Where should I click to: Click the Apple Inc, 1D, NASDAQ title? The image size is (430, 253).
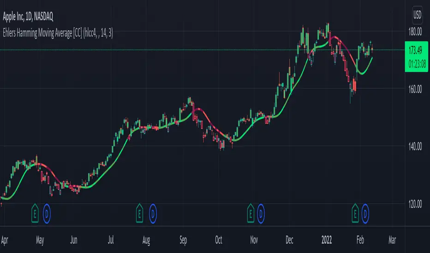(x=28, y=17)
